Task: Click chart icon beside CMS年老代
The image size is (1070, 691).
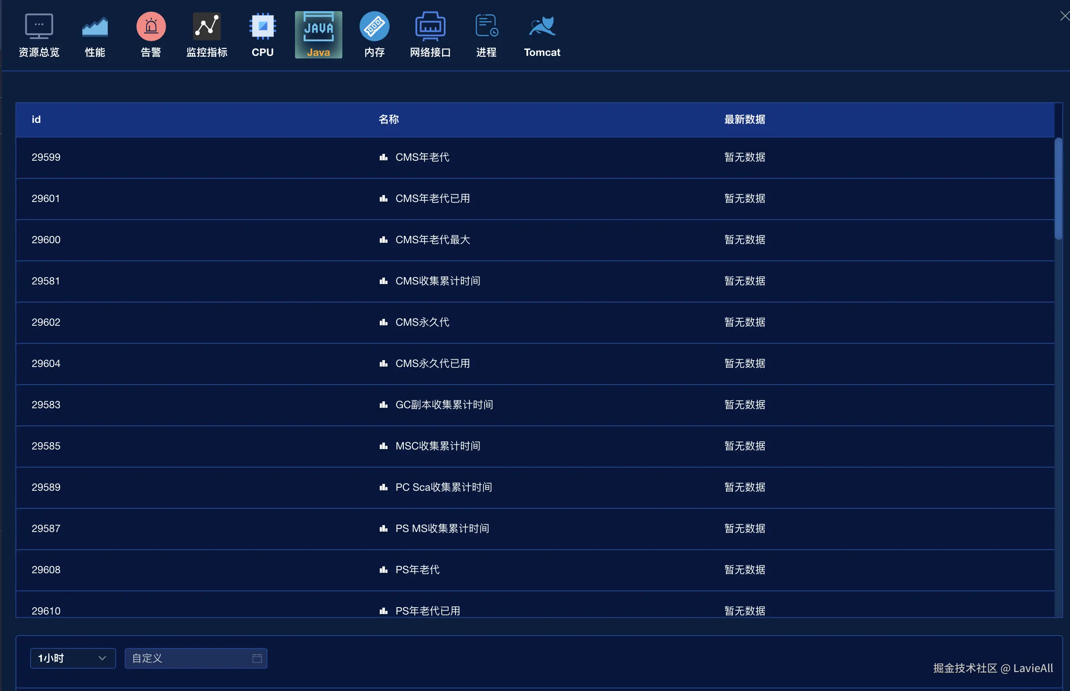Action: 384,157
